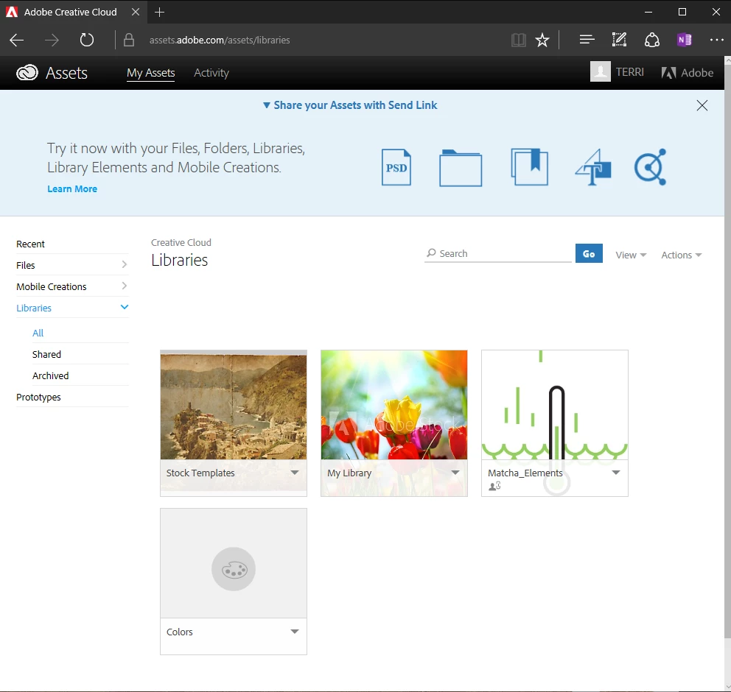Dismiss the Send Link banner with X

[702, 105]
